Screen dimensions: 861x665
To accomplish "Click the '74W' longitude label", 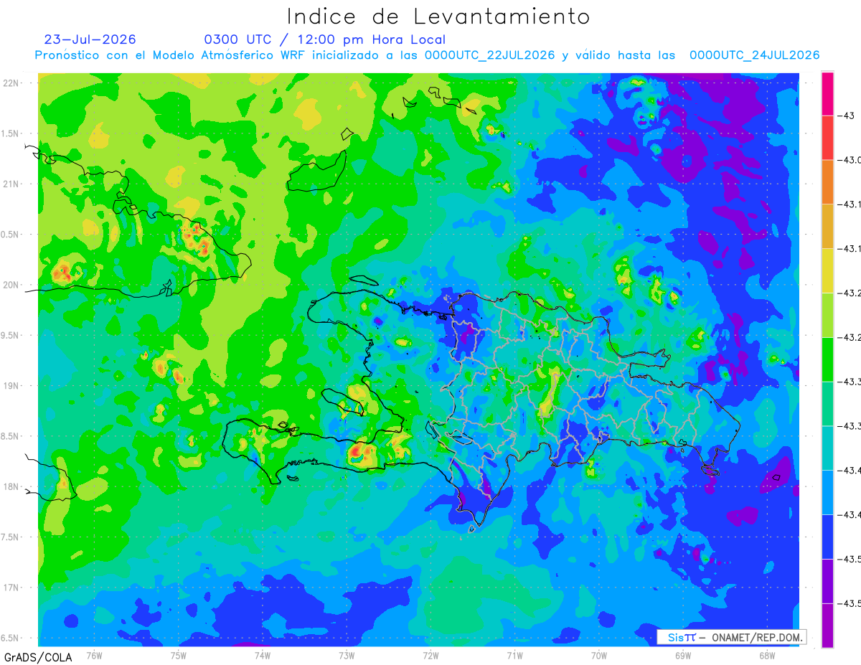I will click(263, 656).
